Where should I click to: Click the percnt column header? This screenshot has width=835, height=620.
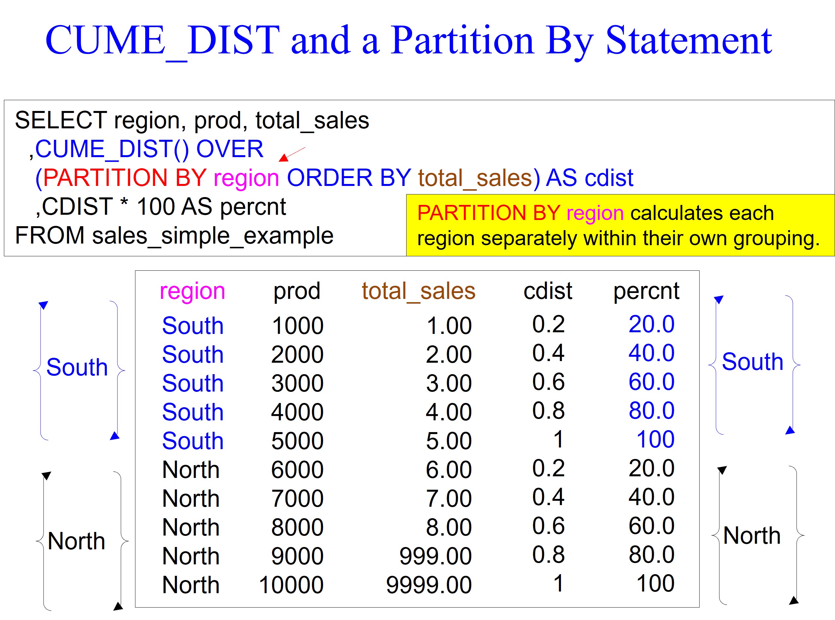click(646, 291)
